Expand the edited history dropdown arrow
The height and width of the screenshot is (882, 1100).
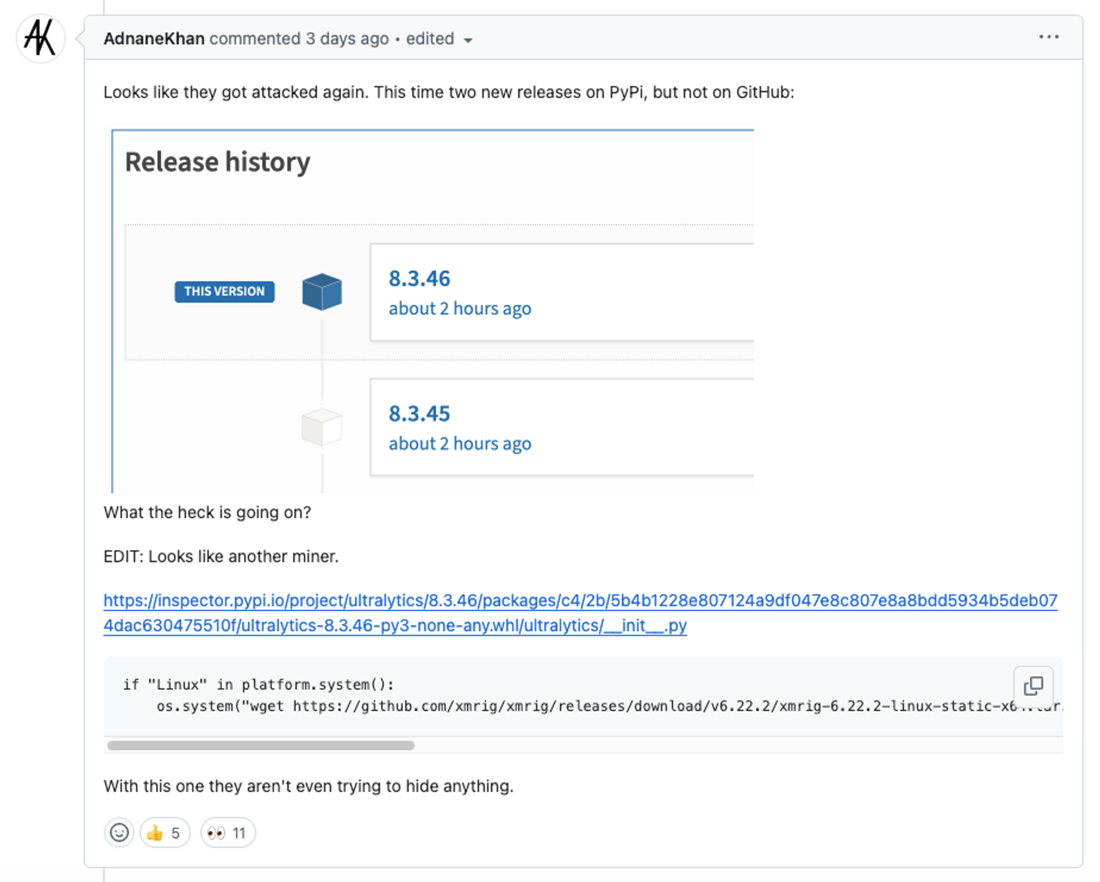click(x=468, y=41)
